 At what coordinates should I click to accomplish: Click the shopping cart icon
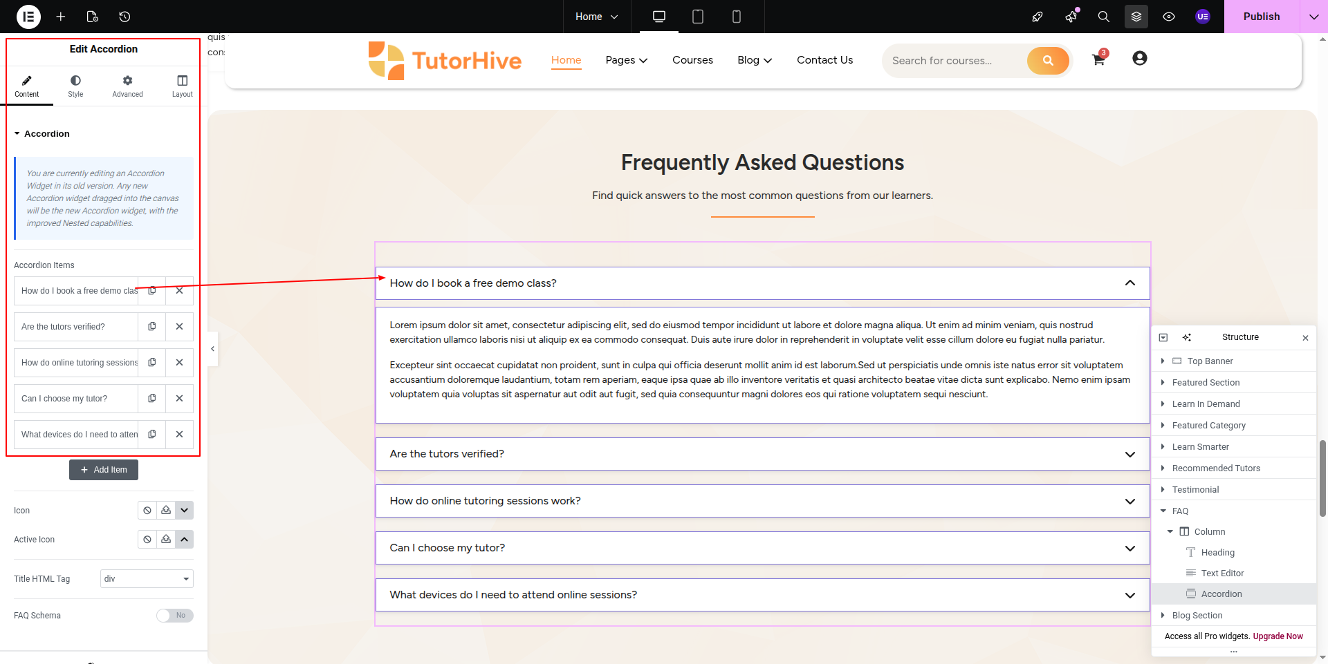1098,59
